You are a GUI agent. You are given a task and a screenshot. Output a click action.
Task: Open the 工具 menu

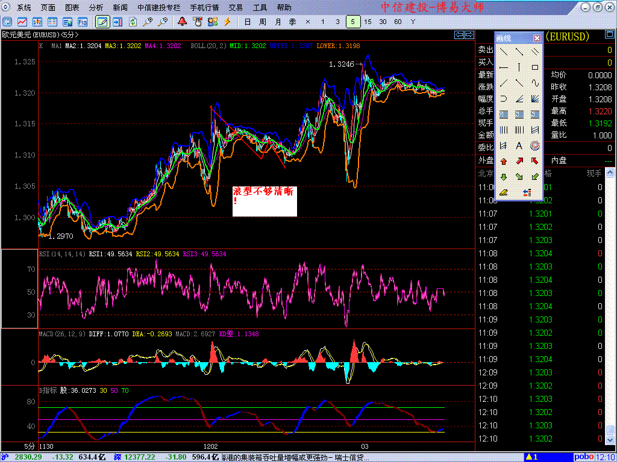tap(260, 7)
